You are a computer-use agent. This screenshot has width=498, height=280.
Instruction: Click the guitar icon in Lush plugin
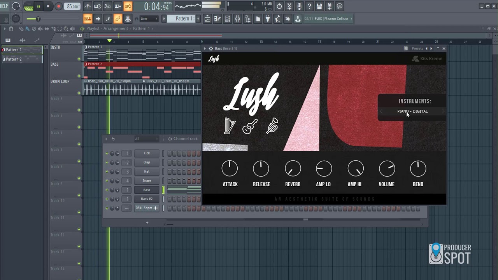(x=250, y=127)
